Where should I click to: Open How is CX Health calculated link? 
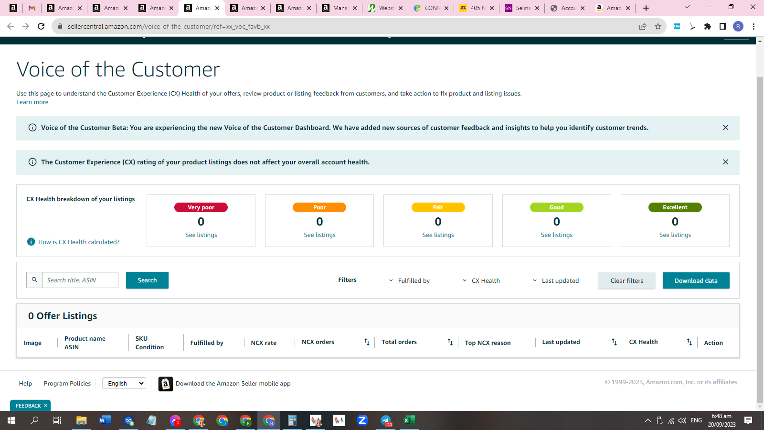[79, 242]
